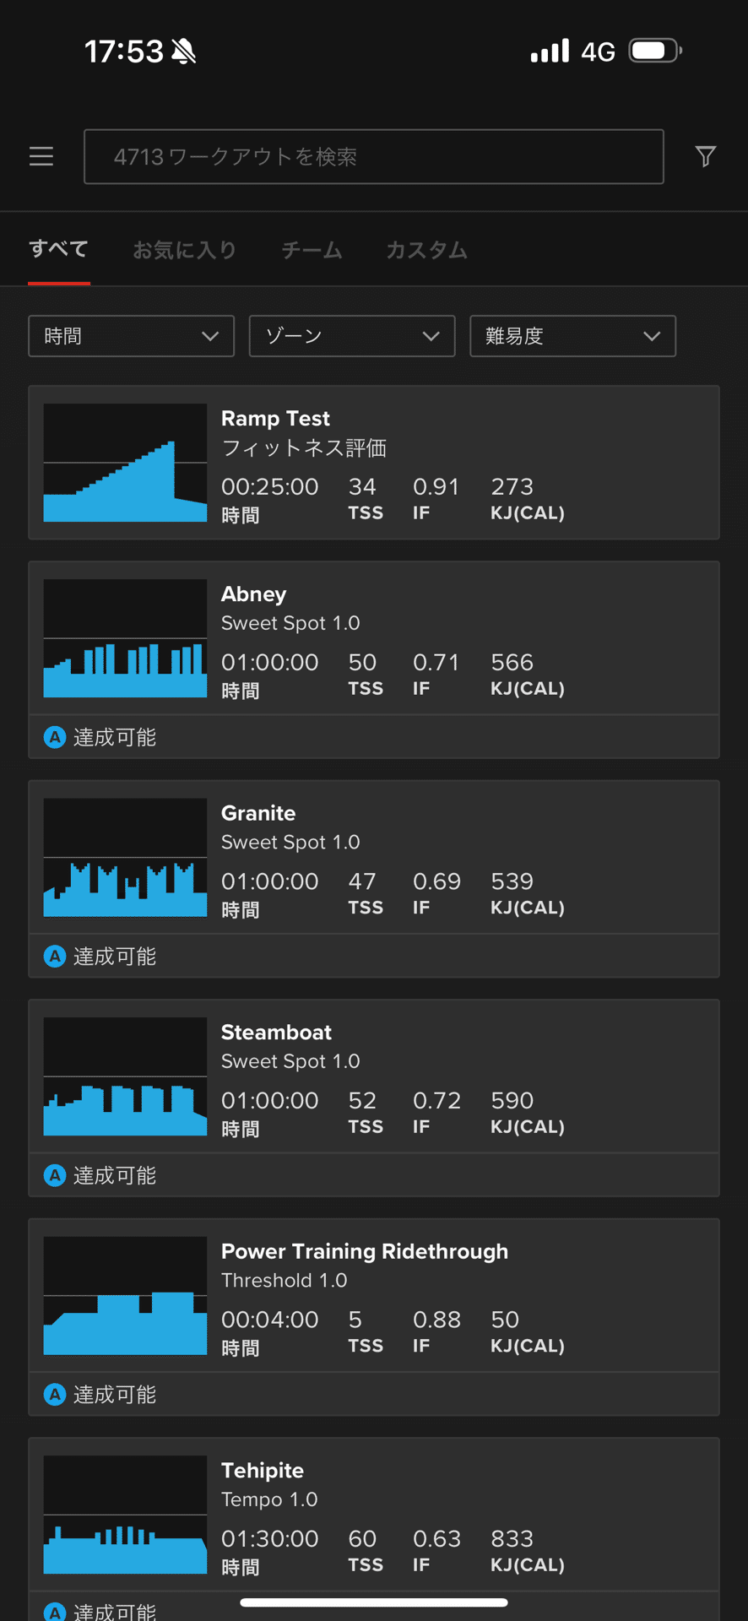This screenshot has height=1621, width=748.
Task: Expand the 難易度 difficulty dropdown
Action: (x=572, y=336)
